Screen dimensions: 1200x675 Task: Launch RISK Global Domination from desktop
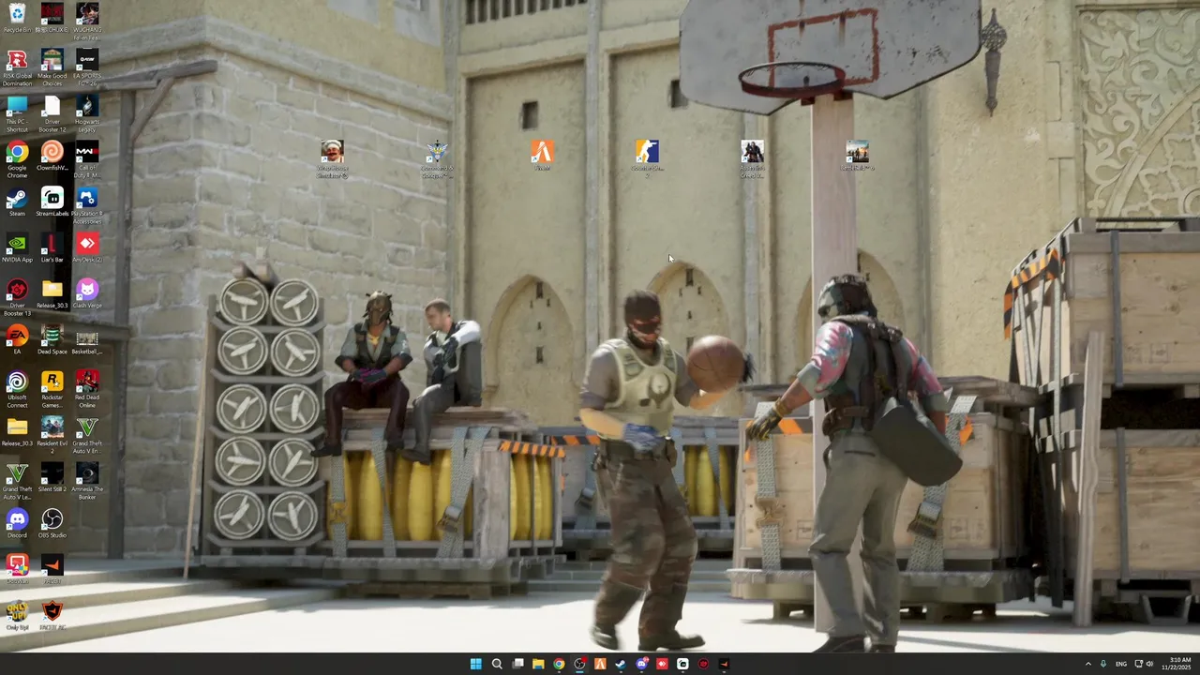(x=17, y=67)
